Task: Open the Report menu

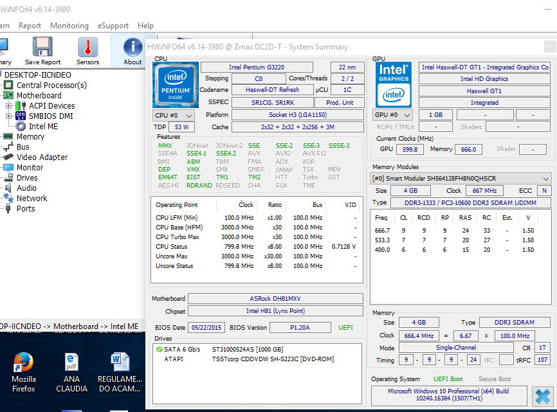Action: tap(30, 26)
